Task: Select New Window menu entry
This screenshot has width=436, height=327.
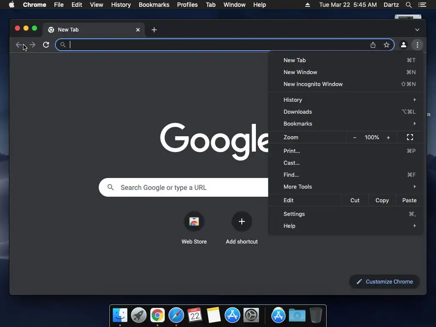Action: tap(346, 72)
